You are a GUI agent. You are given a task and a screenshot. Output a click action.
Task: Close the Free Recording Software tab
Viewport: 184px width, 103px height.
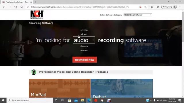31,2
